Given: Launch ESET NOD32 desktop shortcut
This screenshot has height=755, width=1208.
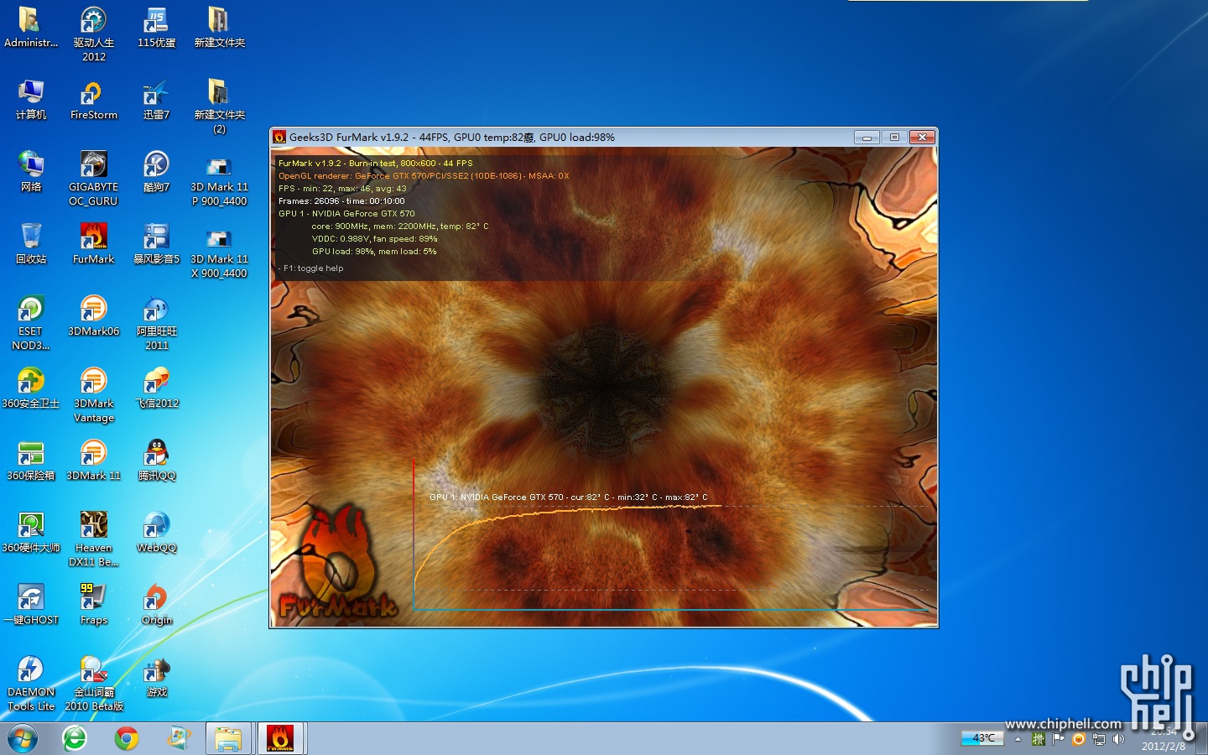Looking at the screenshot, I should [x=30, y=323].
